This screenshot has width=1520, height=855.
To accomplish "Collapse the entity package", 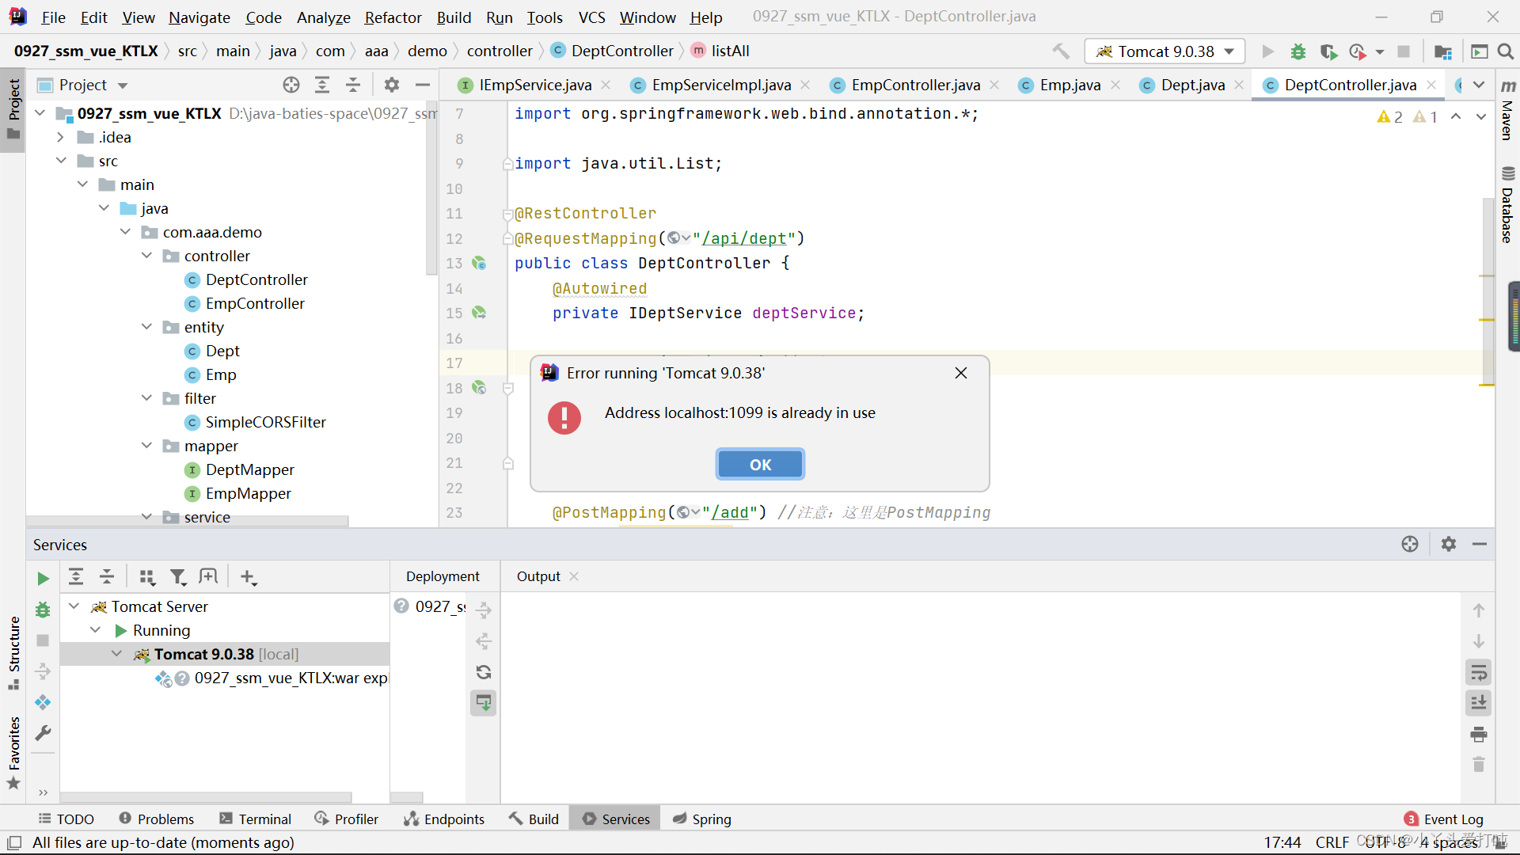I will click(146, 327).
